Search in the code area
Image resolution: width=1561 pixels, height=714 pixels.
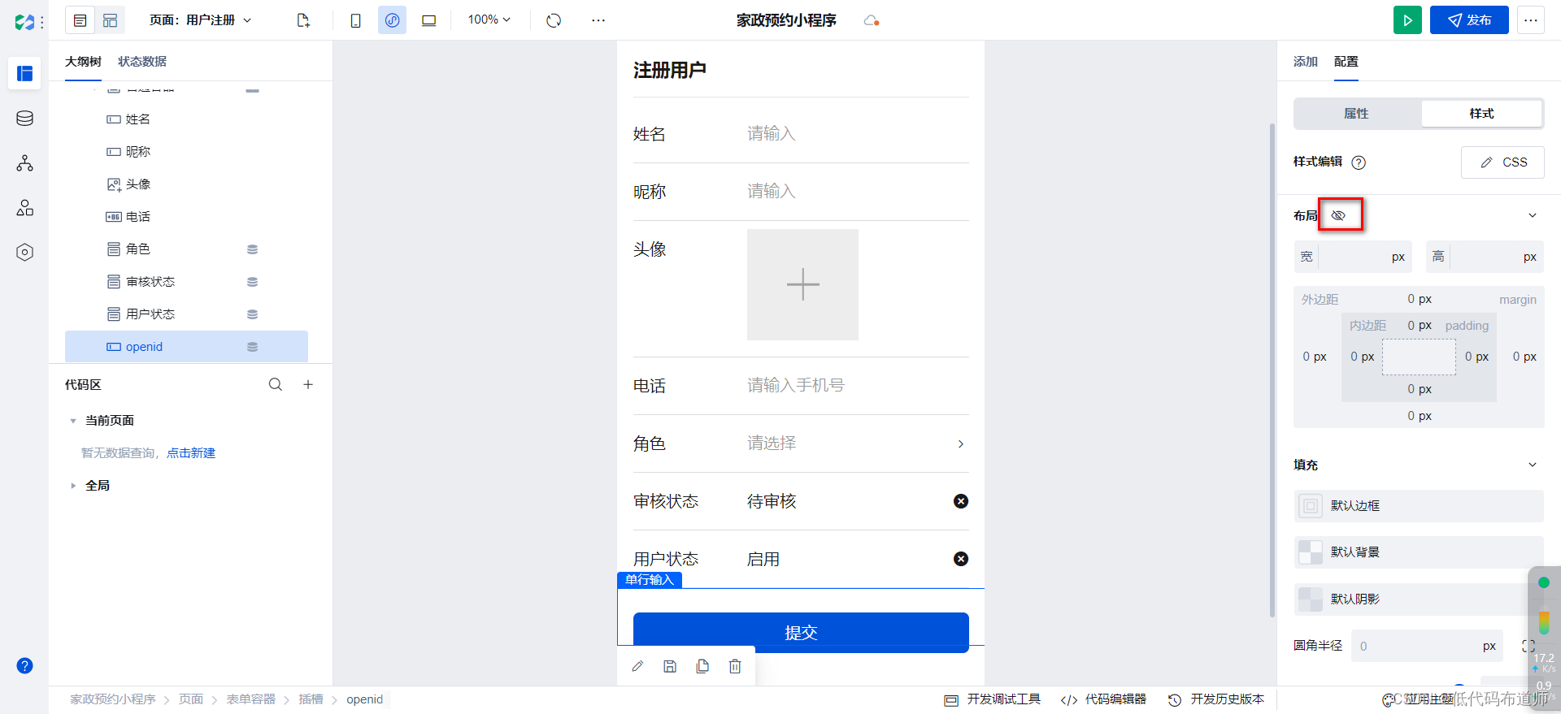[276, 384]
